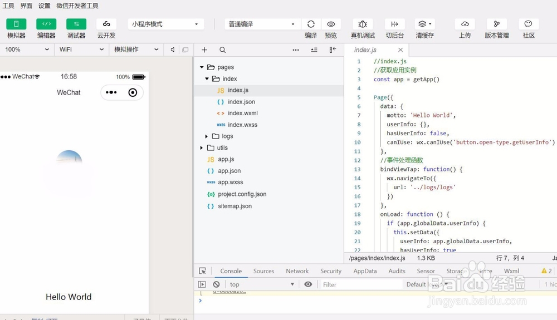Screen dimensions: 557x320
Task: Select index.wxml file
Action: point(269,113)
